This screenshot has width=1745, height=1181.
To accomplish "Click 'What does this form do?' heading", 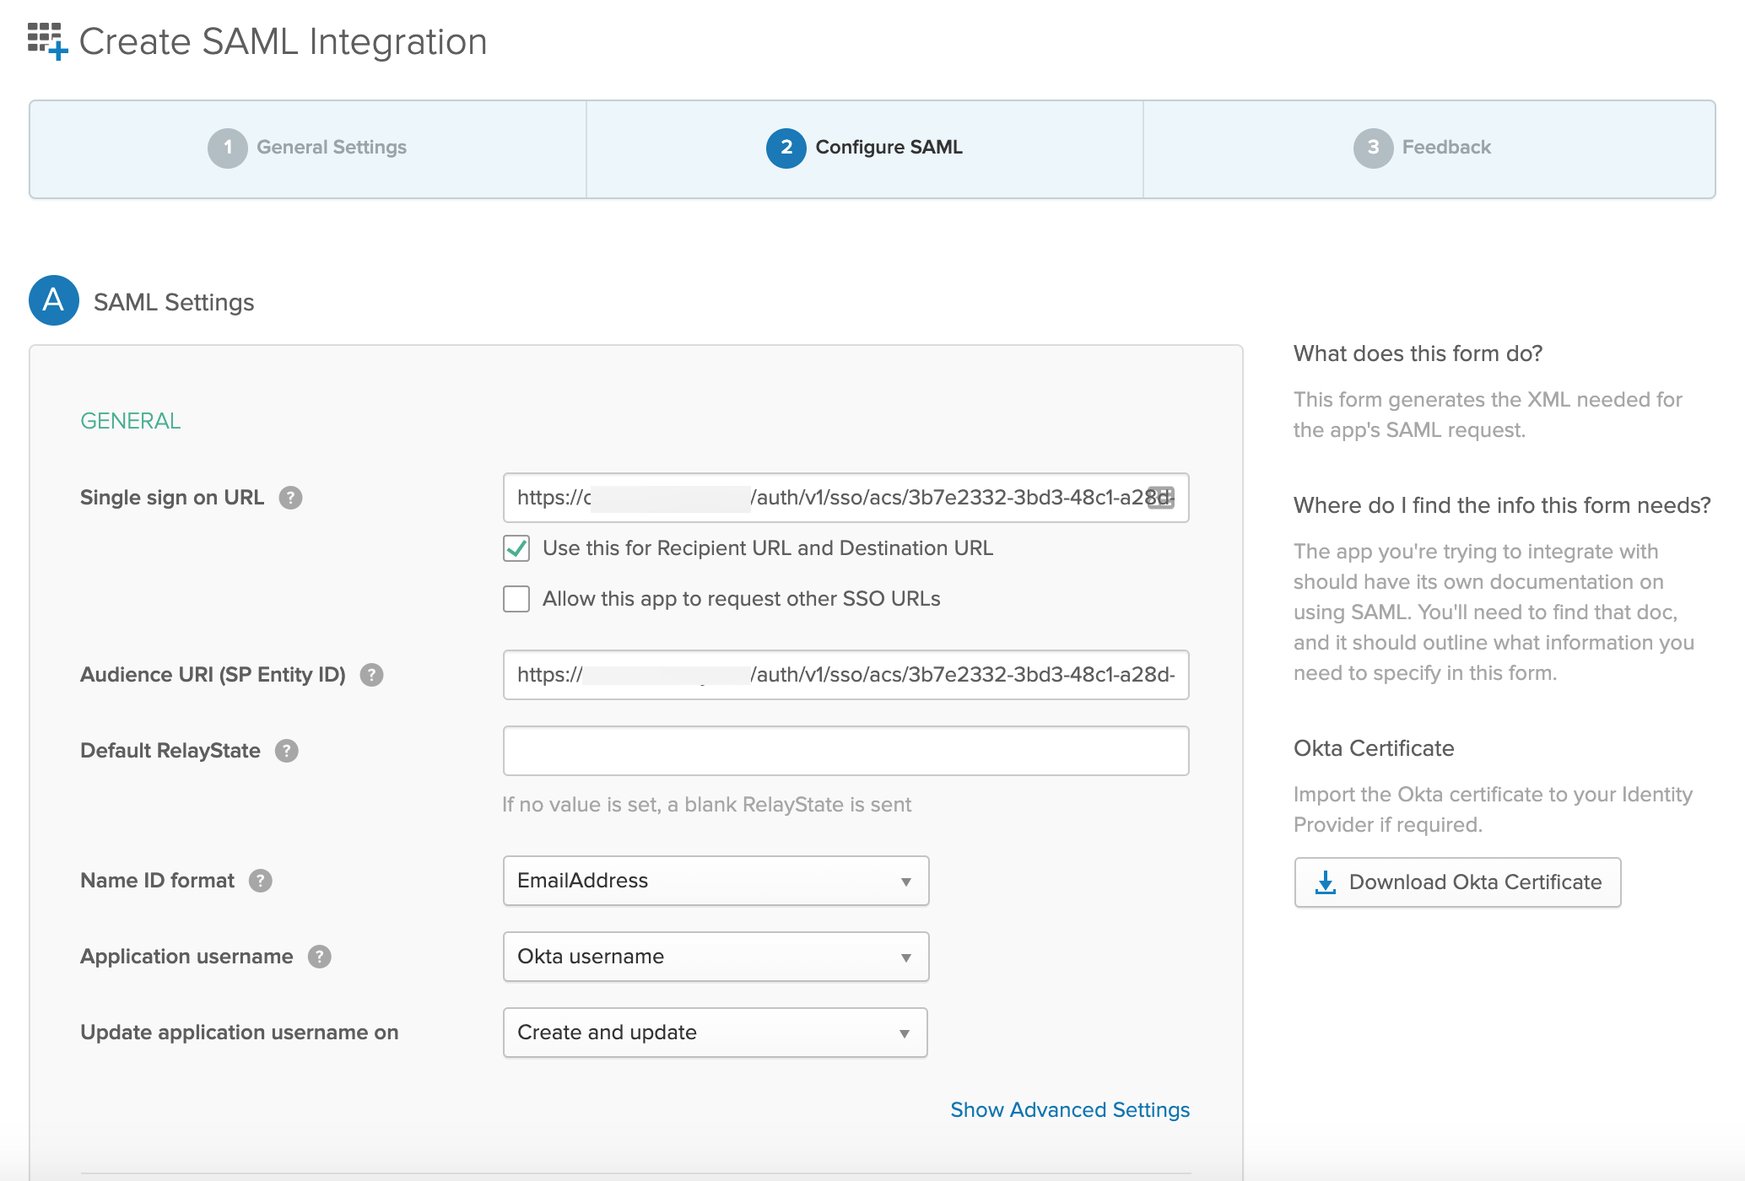I will click(1418, 353).
